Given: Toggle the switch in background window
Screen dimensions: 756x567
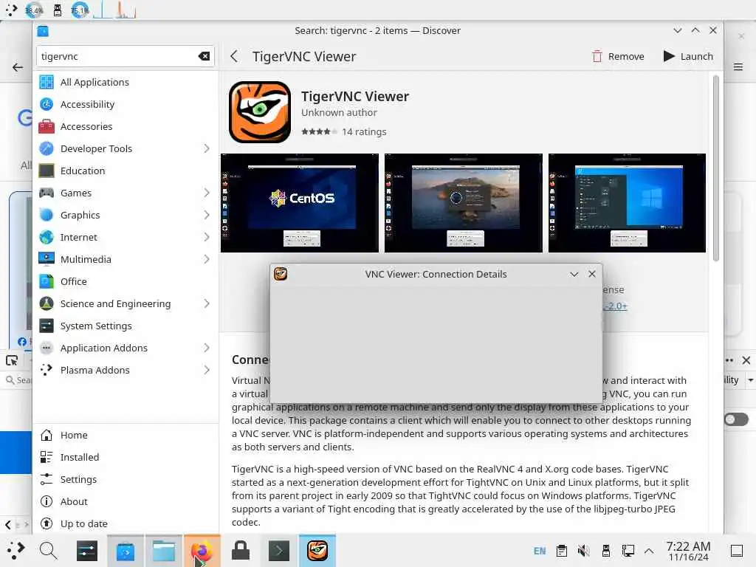Looking at the screenshot, I should pos(736,419).
